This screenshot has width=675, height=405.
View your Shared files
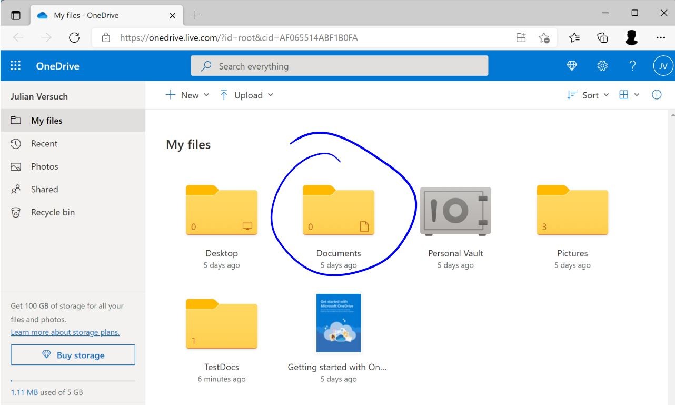[x=45, y=189]
